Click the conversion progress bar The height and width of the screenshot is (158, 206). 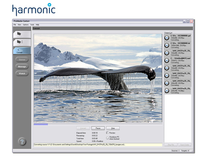coord(98,125)
